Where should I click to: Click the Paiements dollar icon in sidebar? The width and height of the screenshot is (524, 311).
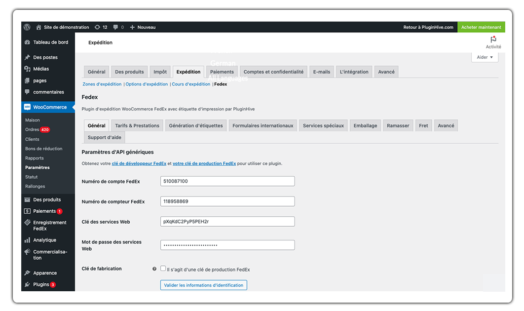point(28,211)
